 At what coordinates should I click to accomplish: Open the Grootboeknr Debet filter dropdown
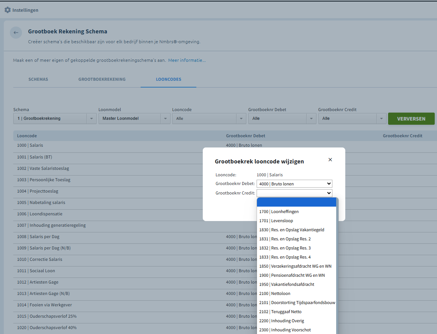(x=282, y=119)
